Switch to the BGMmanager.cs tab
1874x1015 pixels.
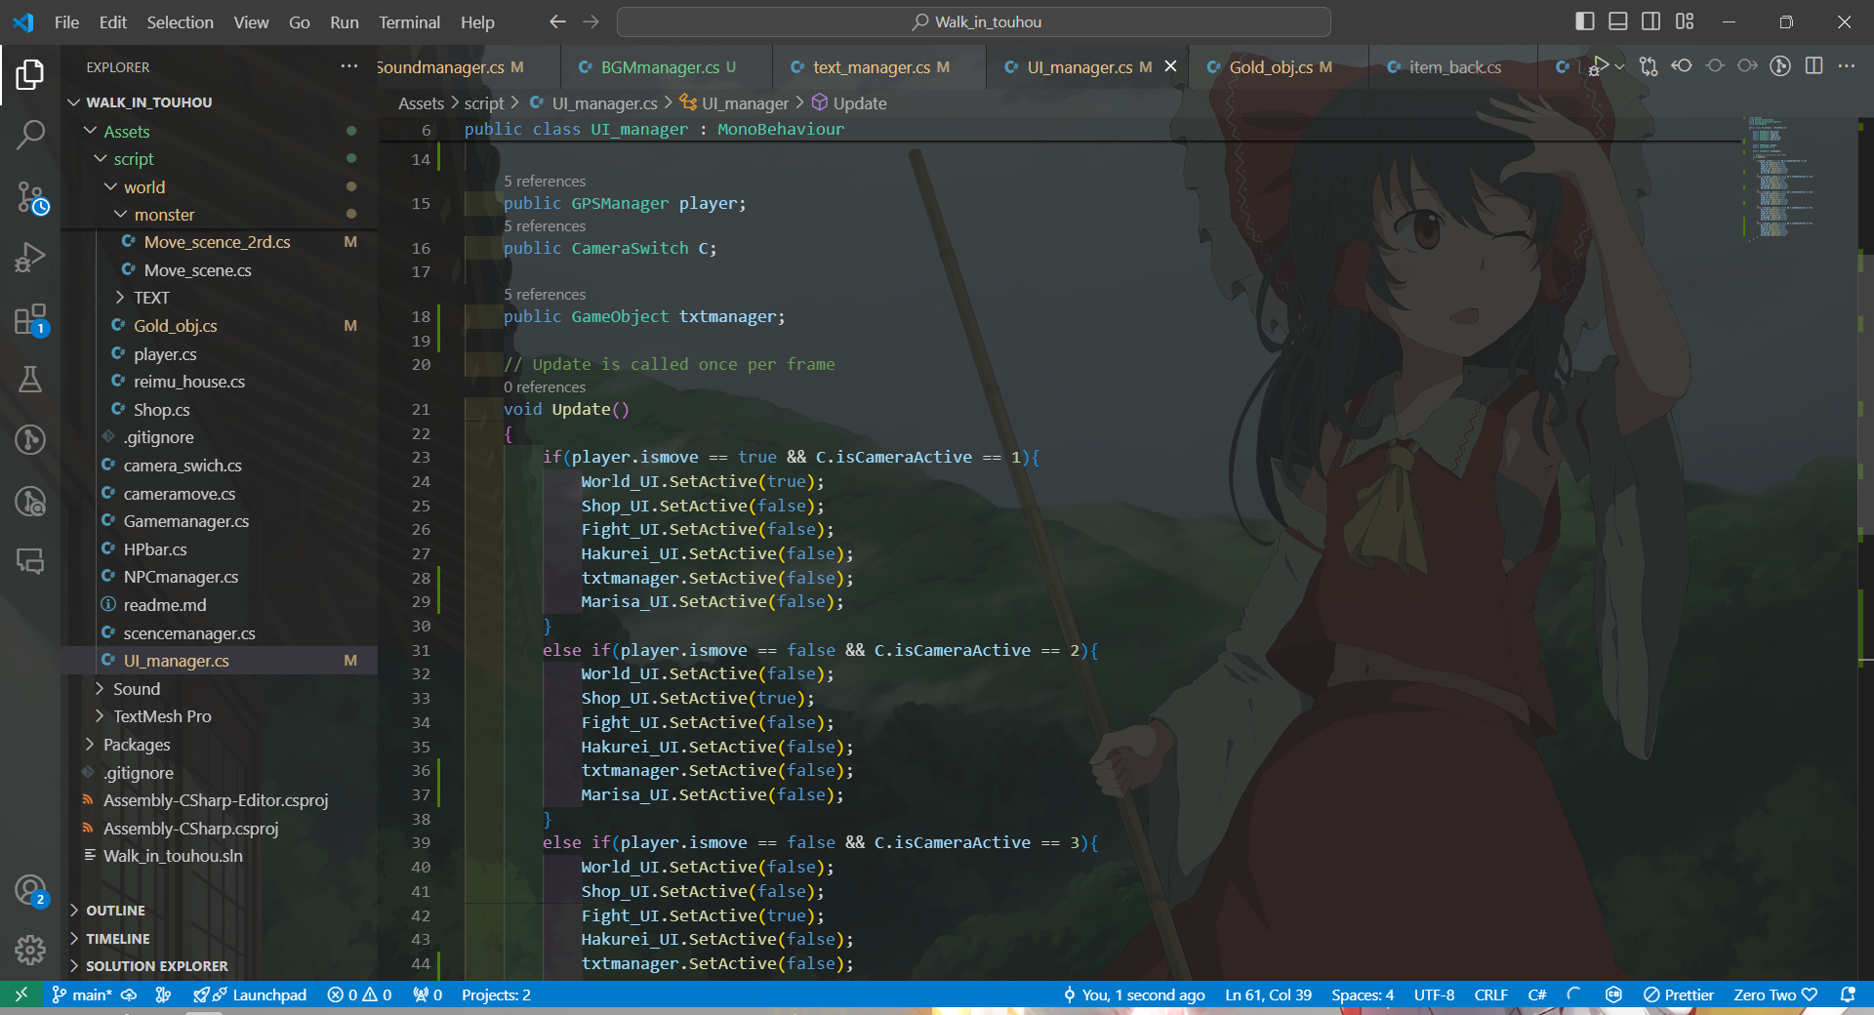pyautogui.click(x=666, y=67)
